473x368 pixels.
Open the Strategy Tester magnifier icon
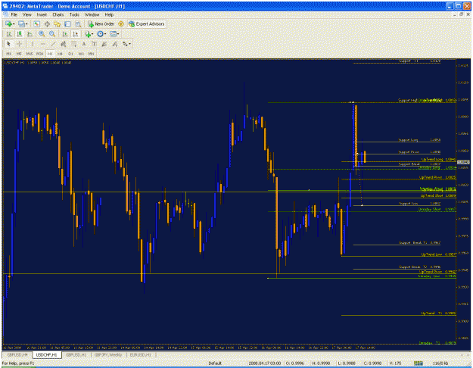tap(78, 23)
